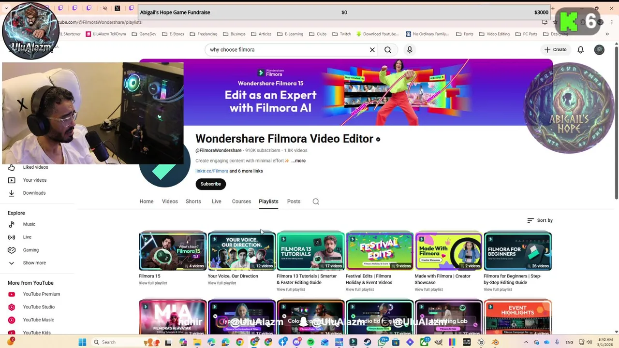View full playlist for Filmora 15

point(153,283)
